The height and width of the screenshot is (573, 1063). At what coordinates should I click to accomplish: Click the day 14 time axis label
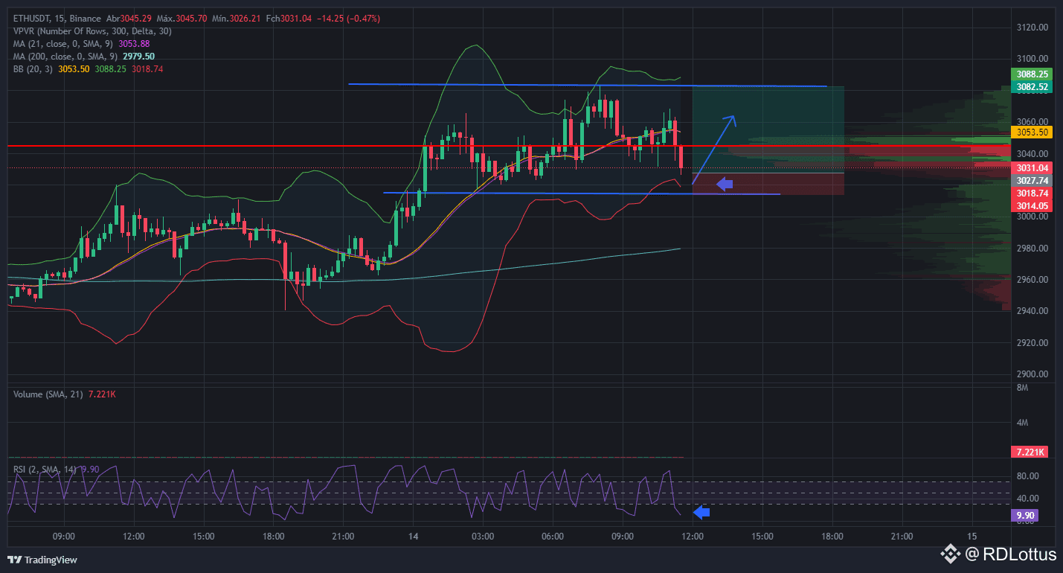[414, 536]
